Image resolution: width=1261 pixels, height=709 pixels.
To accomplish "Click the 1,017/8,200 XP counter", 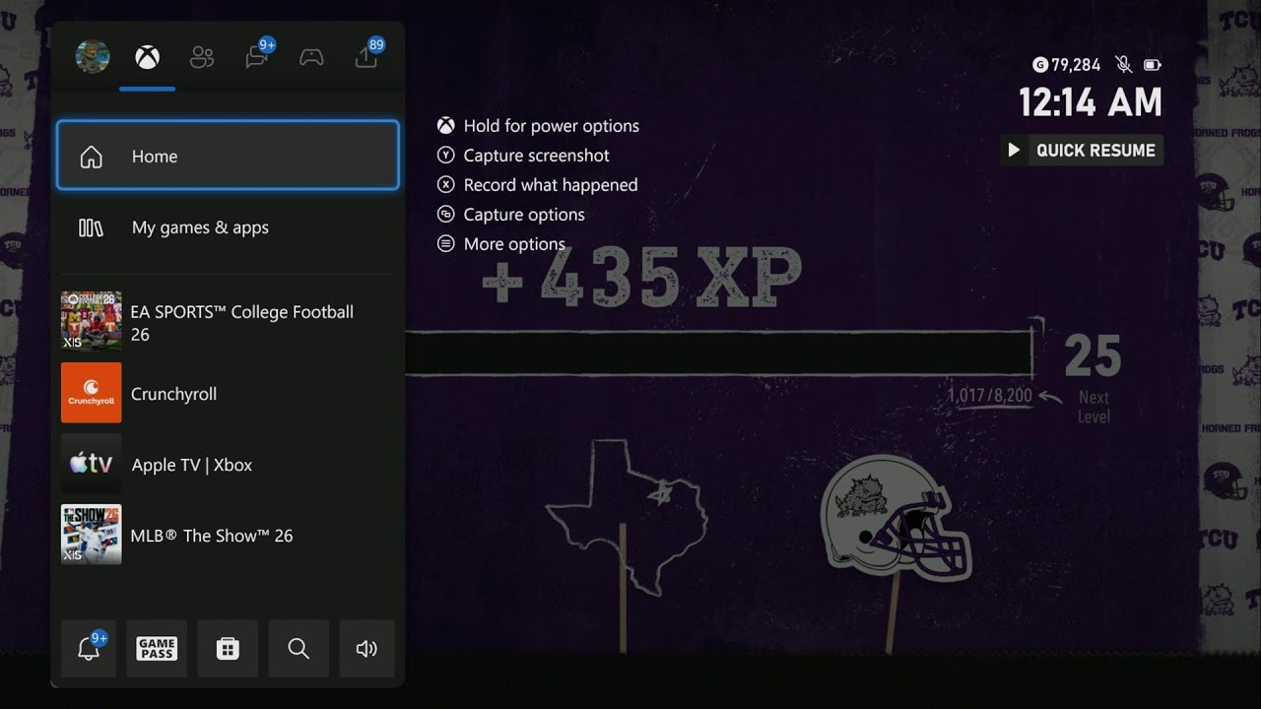I will point(989,396).
